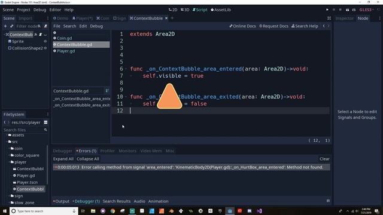Switch to the Demo scene tab

[60, 19]
